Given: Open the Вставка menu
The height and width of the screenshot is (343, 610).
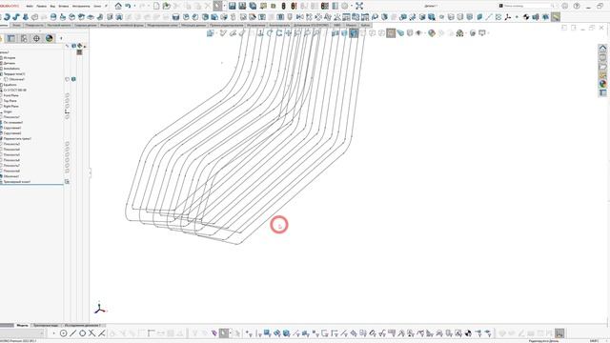Looking at the screenshot, I should (64, 7).
